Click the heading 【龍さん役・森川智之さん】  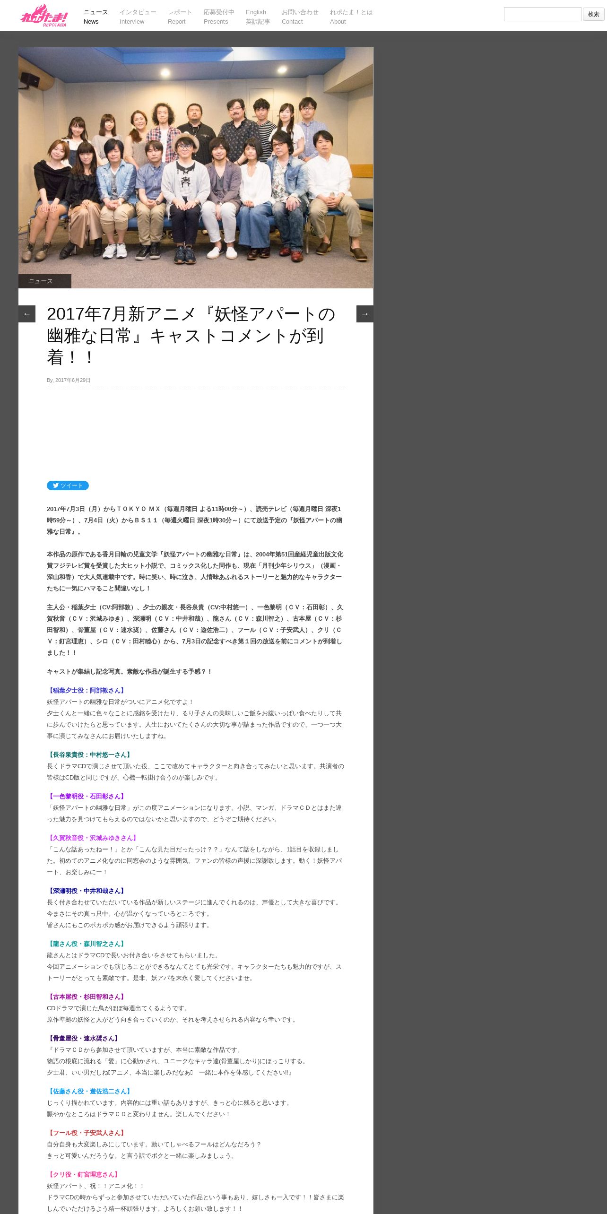click(x=87, y=944)
